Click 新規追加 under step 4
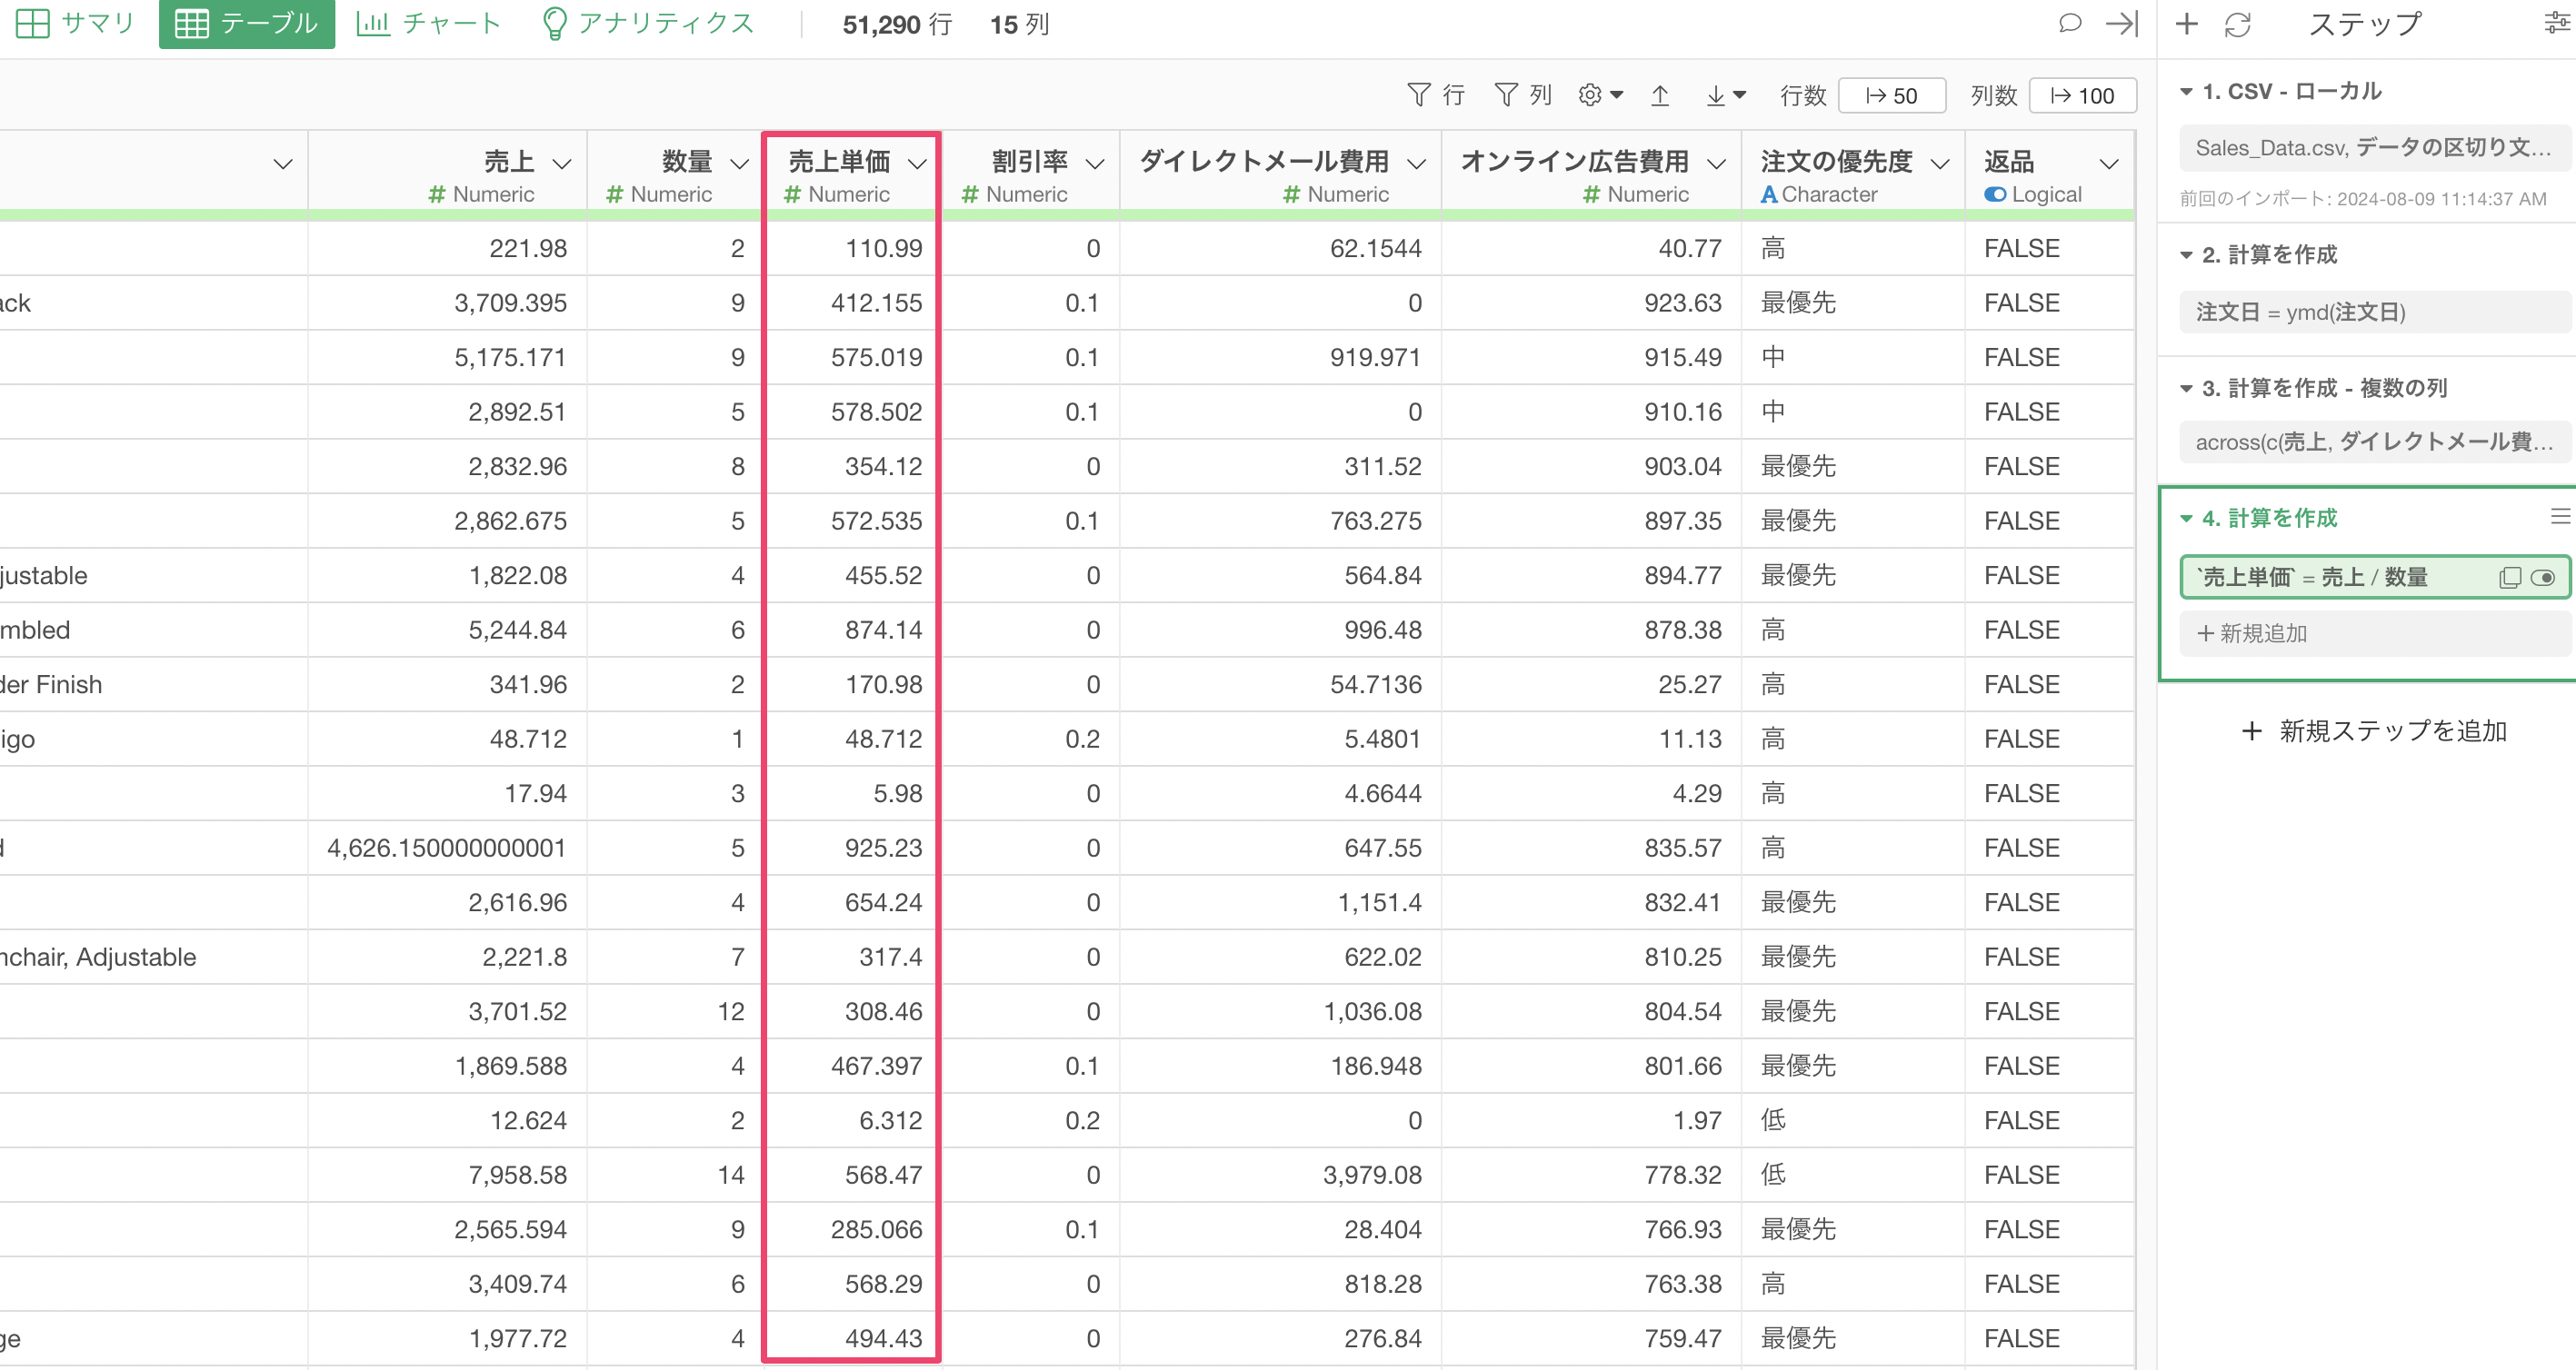 (x=2373, y=633)
